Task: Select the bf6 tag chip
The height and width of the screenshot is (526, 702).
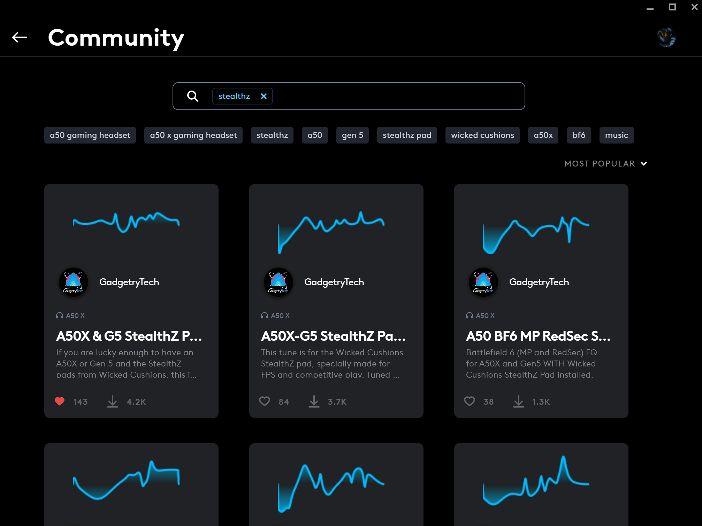Action: point(579,135)
